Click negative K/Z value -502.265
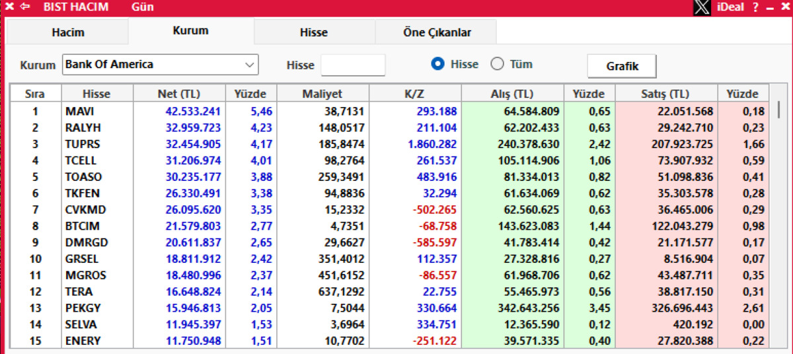Screen dimensions: 793x354 point(434,209)
